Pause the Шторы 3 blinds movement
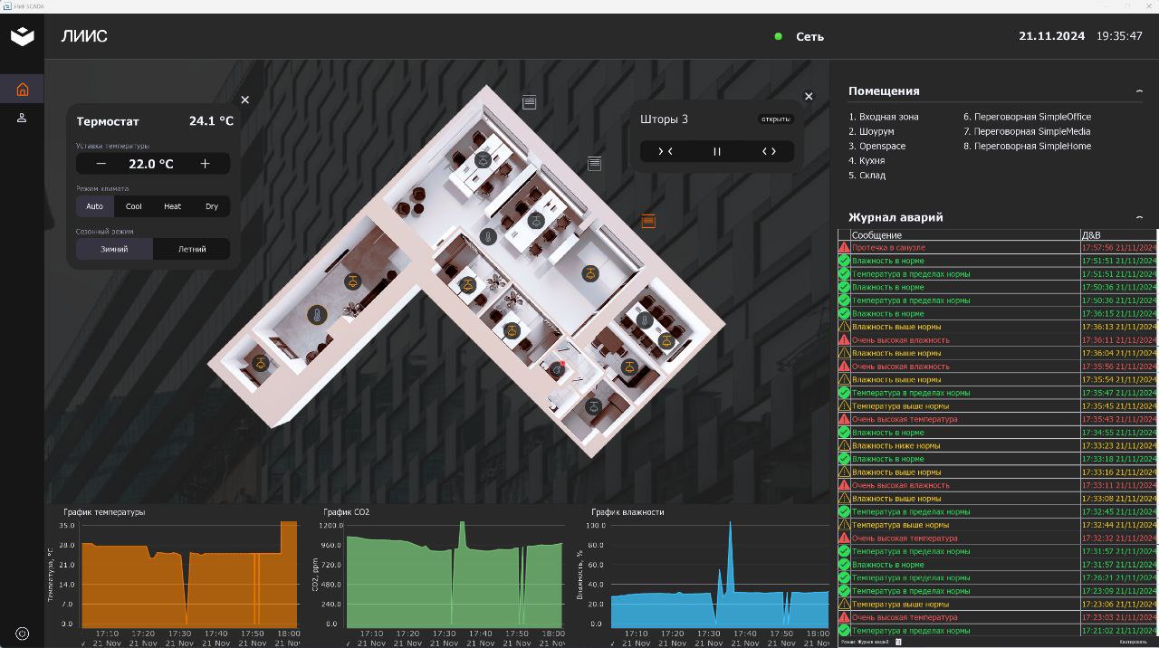 (x=717, y=152)
